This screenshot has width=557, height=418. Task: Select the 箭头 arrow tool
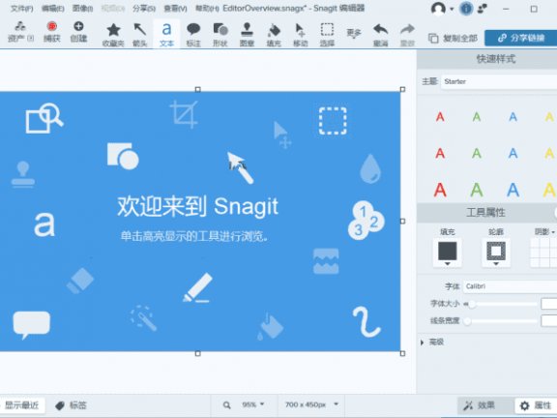click(x=140, y=35)
